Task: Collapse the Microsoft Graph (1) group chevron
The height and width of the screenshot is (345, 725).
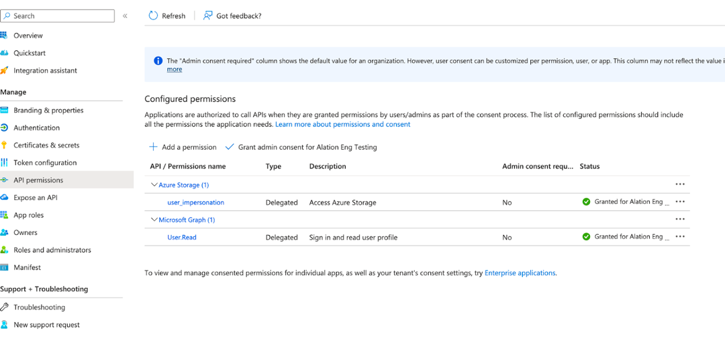Action: (154, 219)
